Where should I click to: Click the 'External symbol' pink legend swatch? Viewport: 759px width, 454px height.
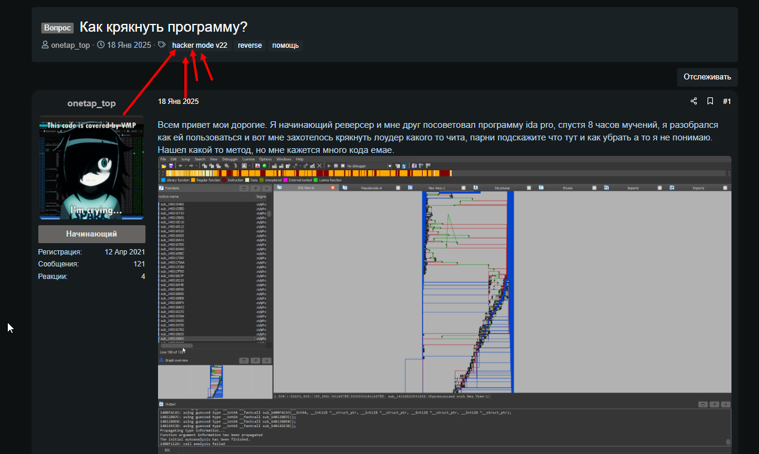(x=285, y=180)
